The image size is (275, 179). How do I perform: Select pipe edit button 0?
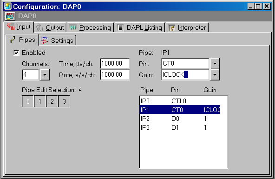coord(28,101)
